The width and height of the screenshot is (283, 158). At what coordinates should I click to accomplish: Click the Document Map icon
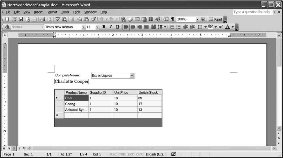tap(166, 19)
